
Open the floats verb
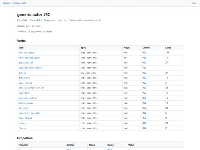coord(22,128)
